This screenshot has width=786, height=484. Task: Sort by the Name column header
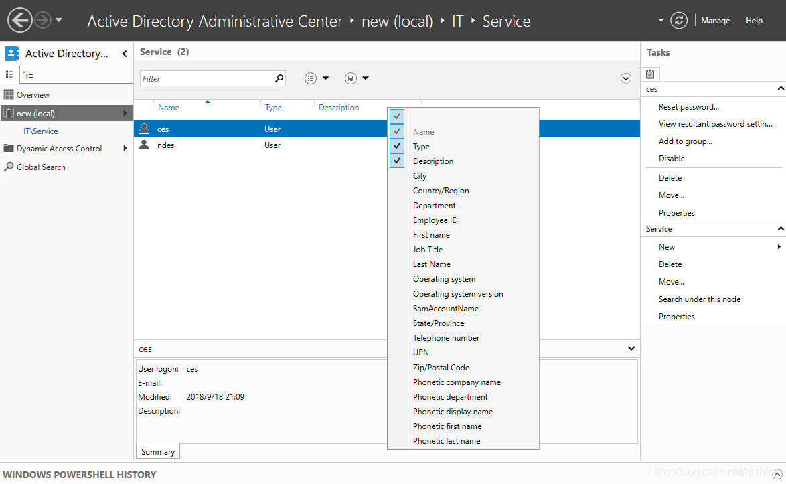coord(169,107)
